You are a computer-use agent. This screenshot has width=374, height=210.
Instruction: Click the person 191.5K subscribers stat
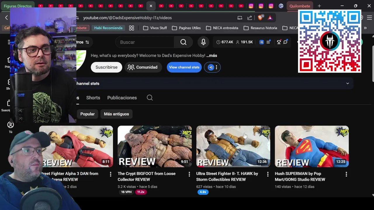pos(244,42)
